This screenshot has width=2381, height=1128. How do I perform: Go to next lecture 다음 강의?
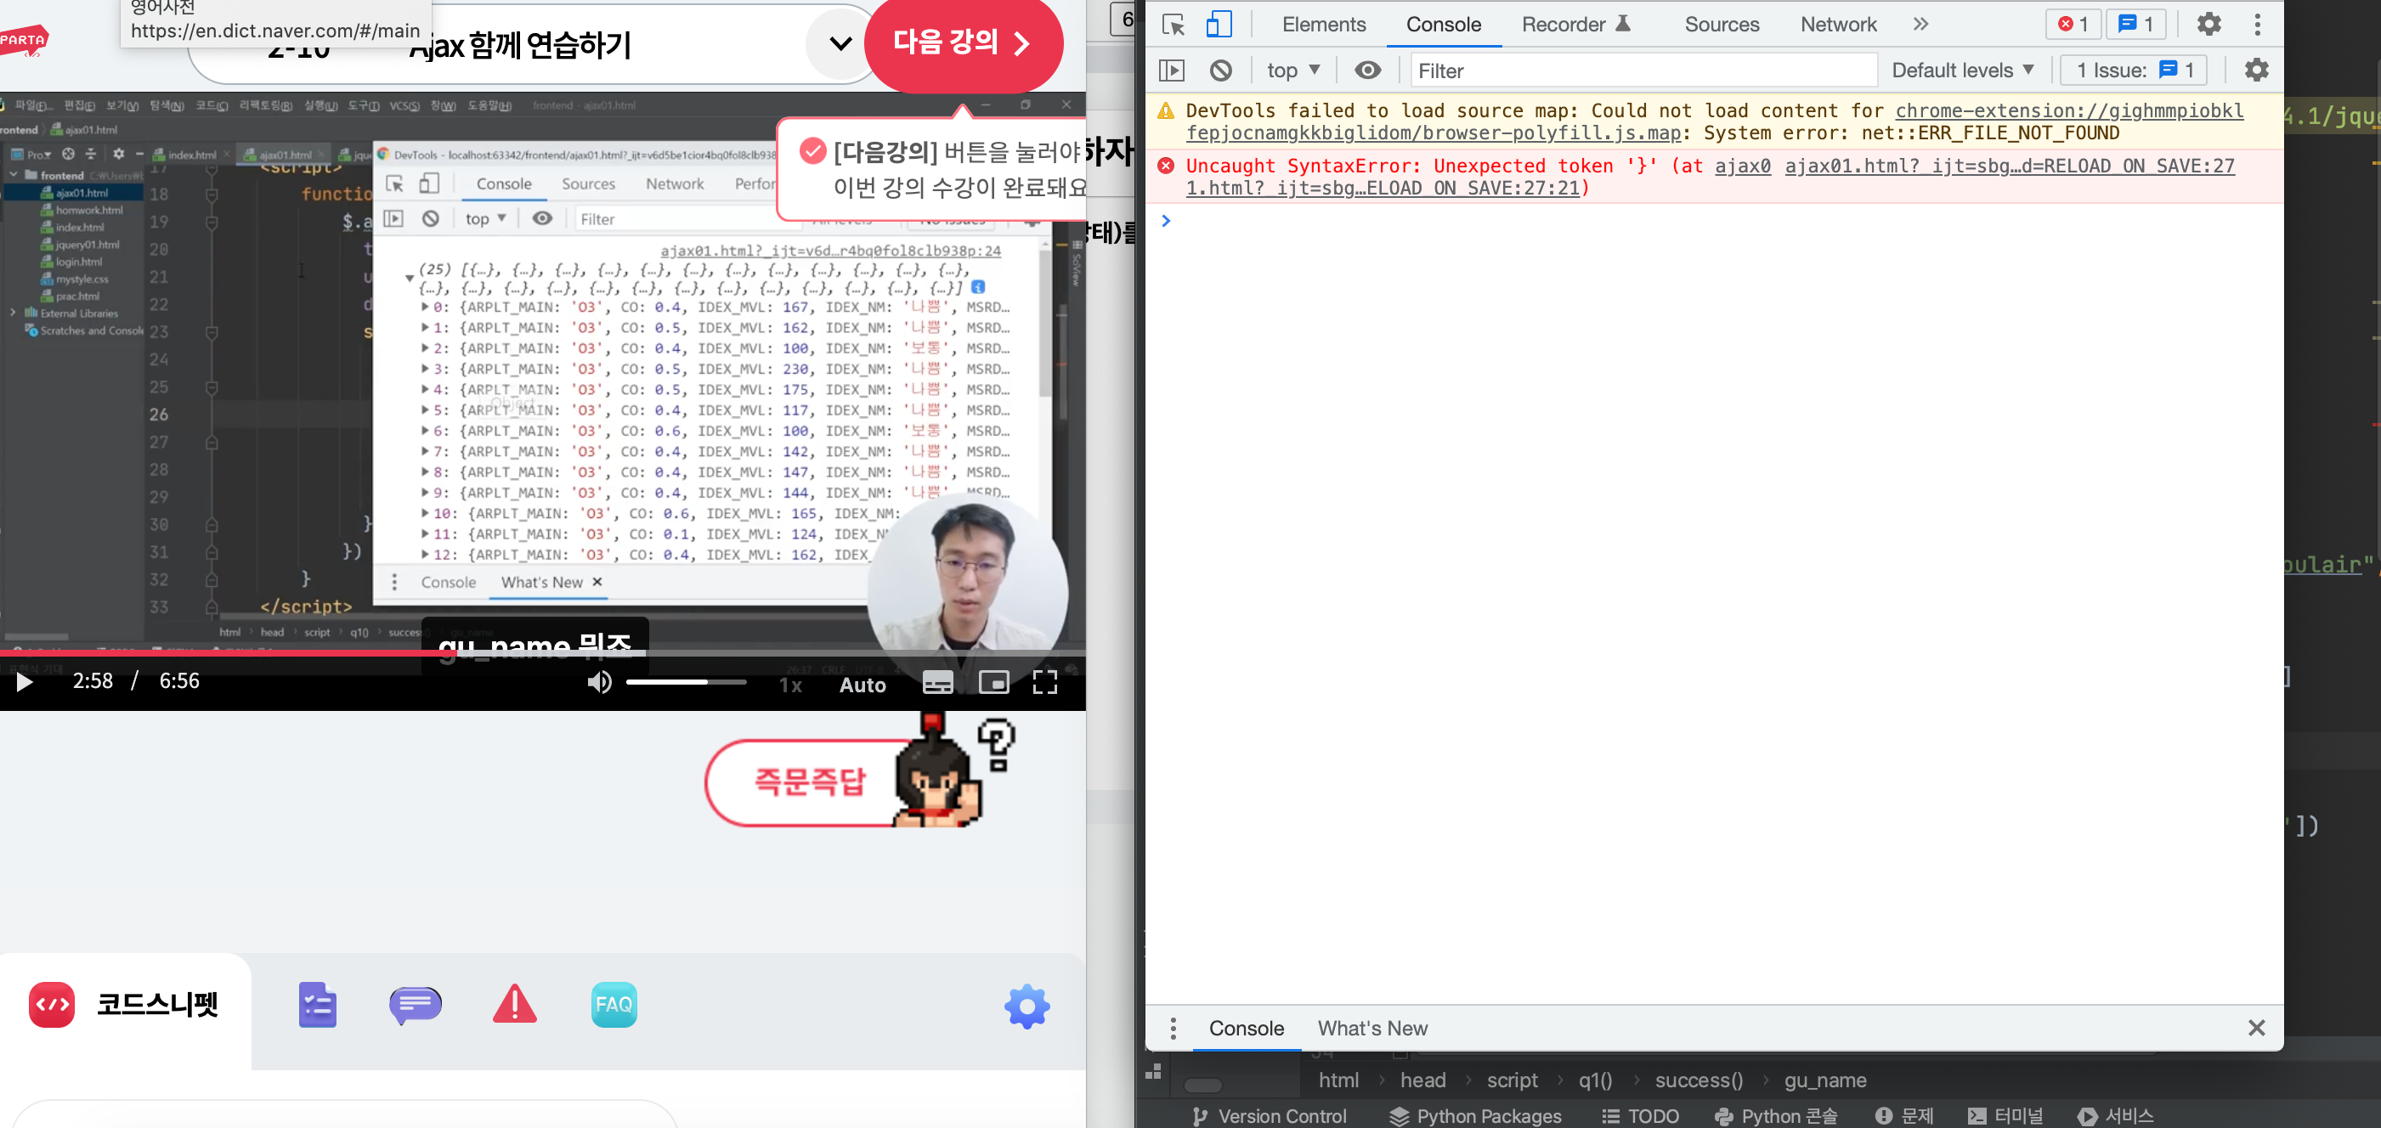coord(962,42)
